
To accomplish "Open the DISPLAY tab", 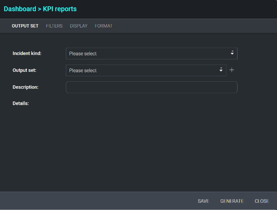I will pos(79,26).
